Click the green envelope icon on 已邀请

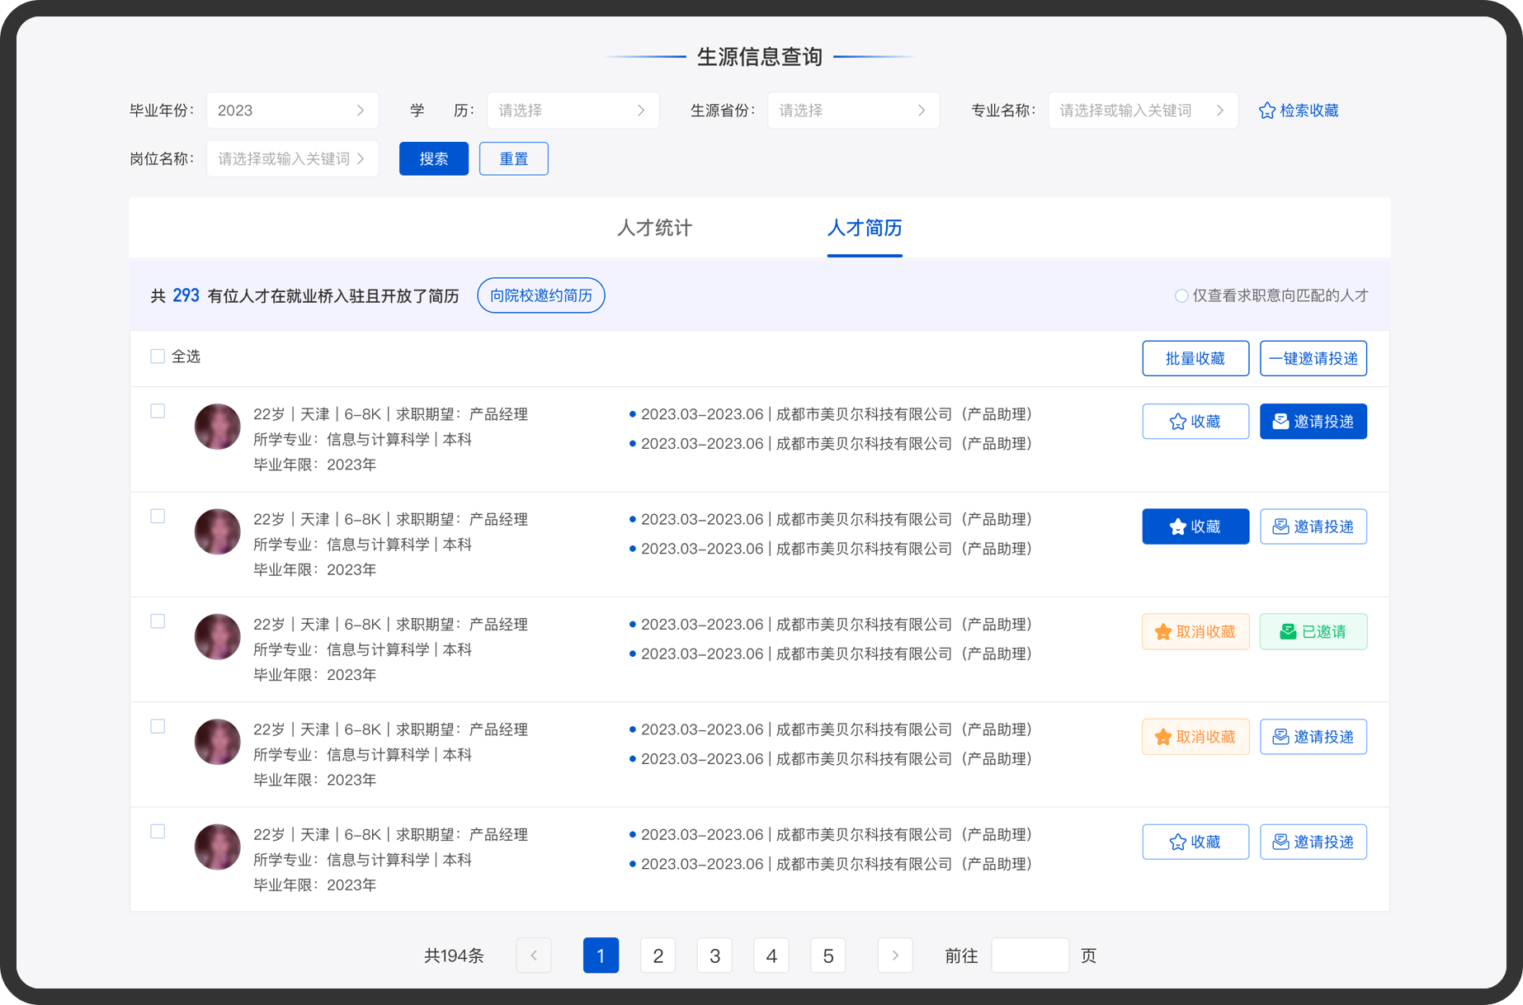(1287, 632)
